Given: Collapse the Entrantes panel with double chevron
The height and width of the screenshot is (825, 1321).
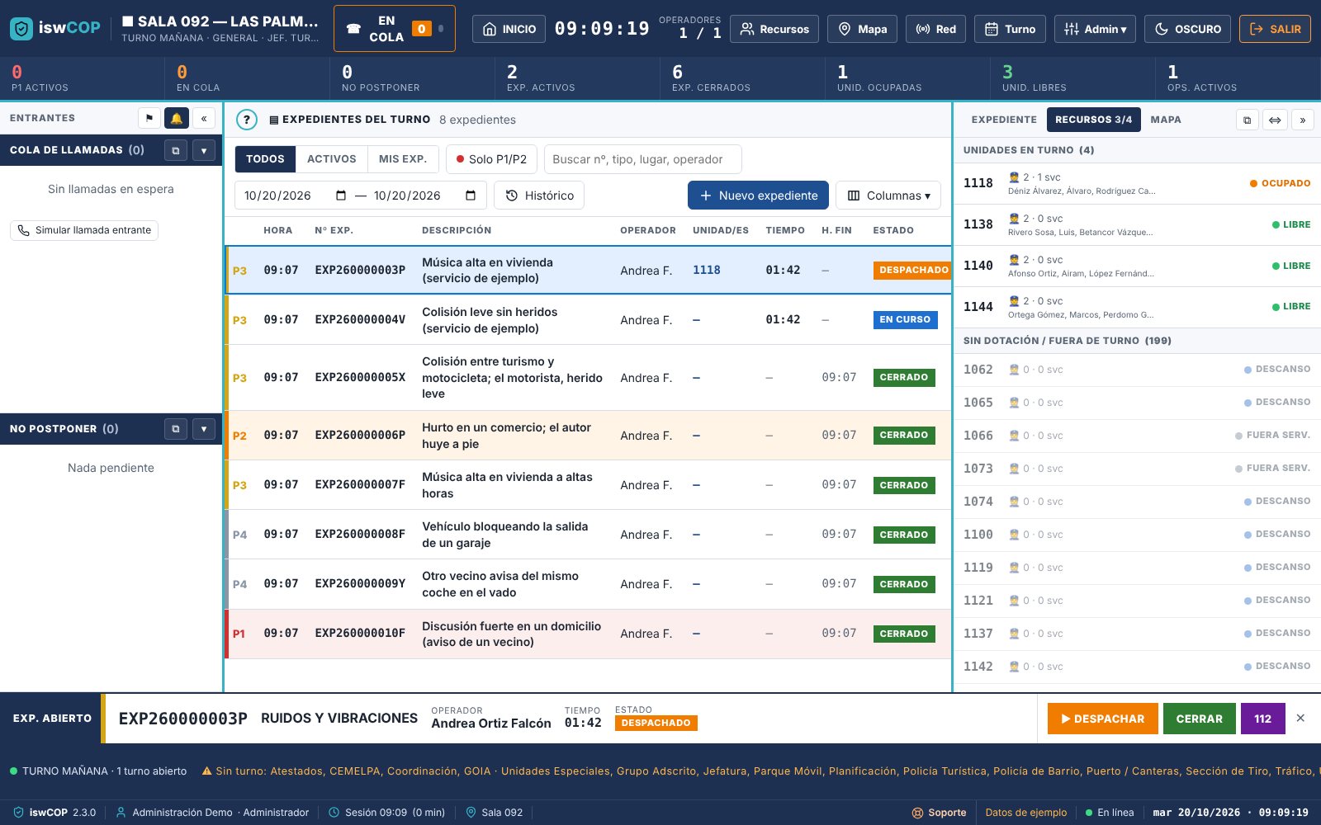Looking at the screenshot, I should click(x=204, y=119).
